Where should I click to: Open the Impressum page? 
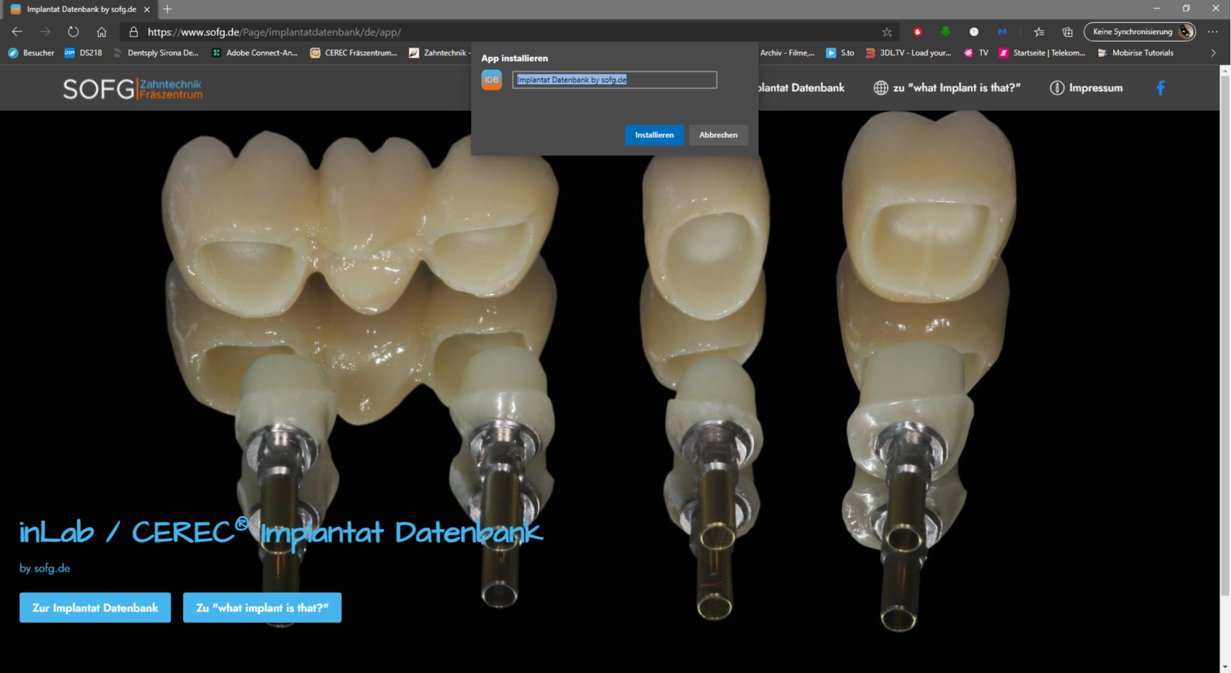click(x=1087, y=88)
